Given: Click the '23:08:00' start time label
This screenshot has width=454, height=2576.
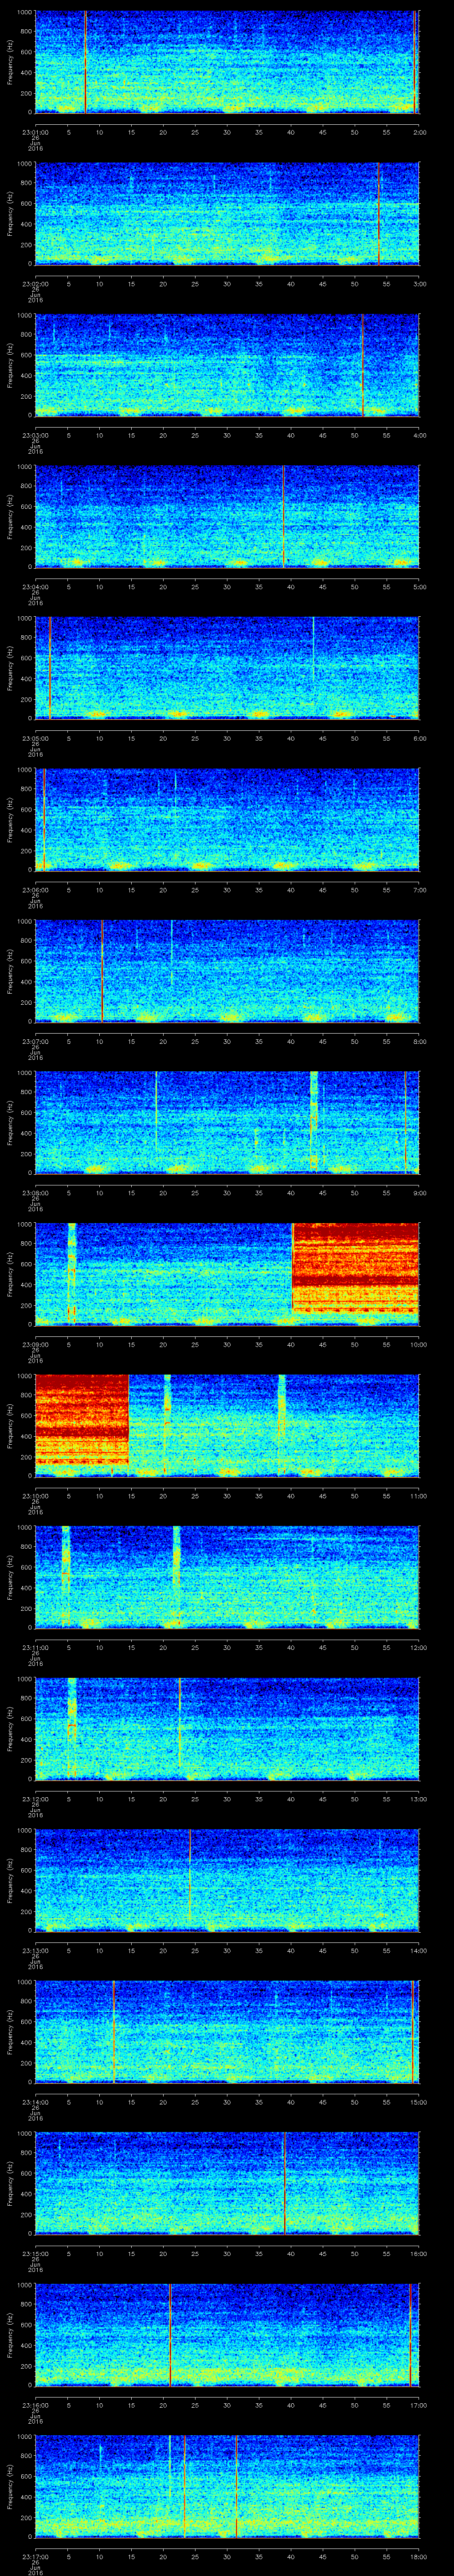Looking at the screenshot, I should pos(35,1193).
